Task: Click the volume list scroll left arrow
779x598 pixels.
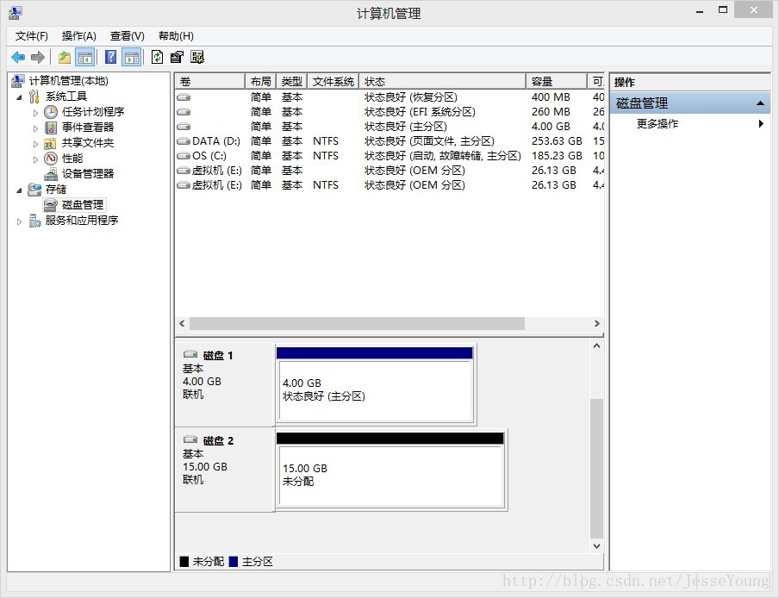Action: [182, 323]
